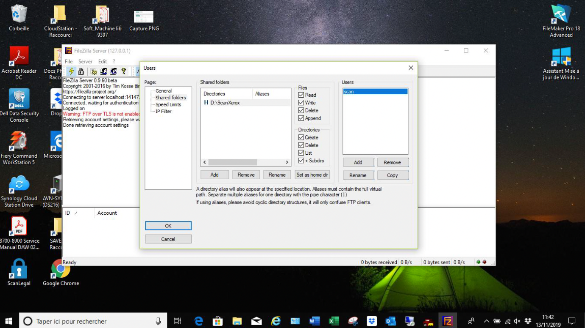Open CloudStation Raccourci folder shortcut

pos(60,21)
